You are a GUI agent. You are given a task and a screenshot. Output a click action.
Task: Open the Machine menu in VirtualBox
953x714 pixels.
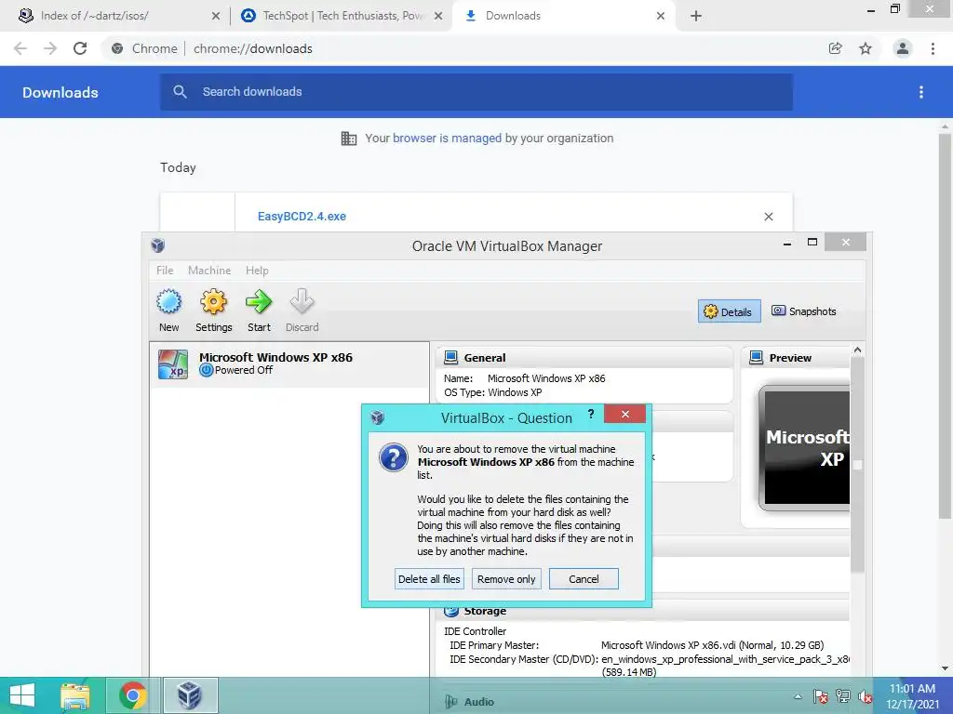click(209, 271)
